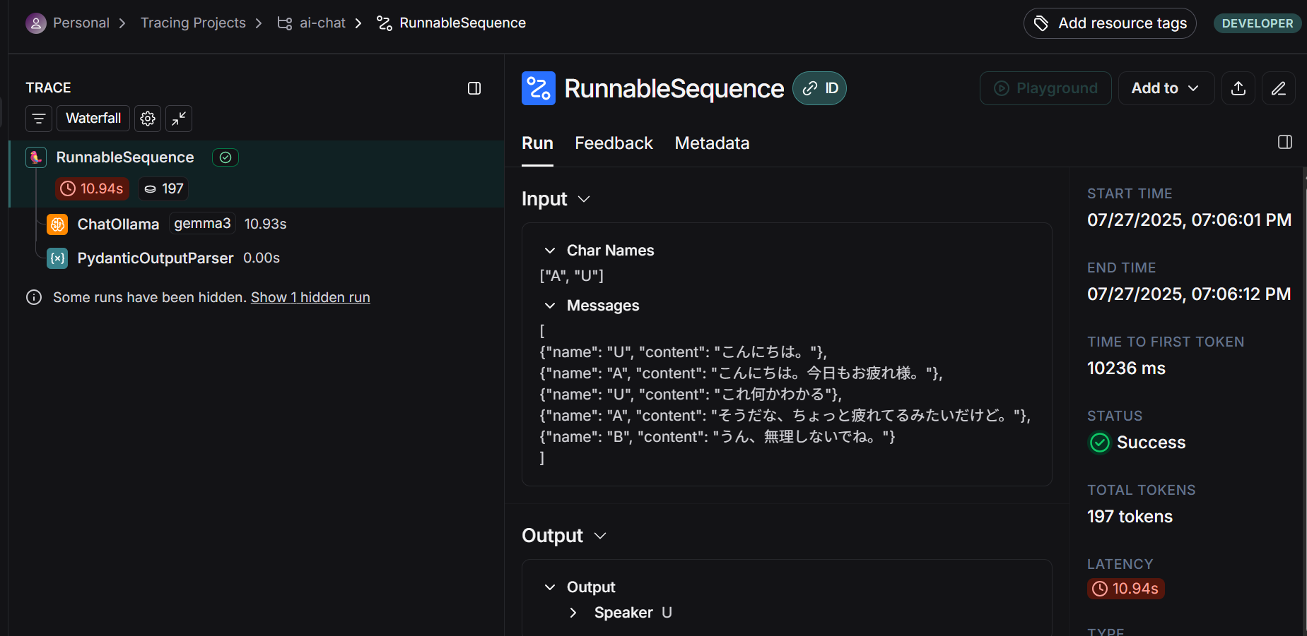1307x636 pixels.
Task: Click the 10.94s duration badge in trace tree
Action: [x=92, y=188]
